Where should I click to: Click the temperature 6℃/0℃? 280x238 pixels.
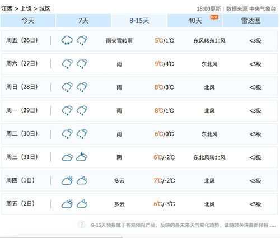tap(164, 134)
